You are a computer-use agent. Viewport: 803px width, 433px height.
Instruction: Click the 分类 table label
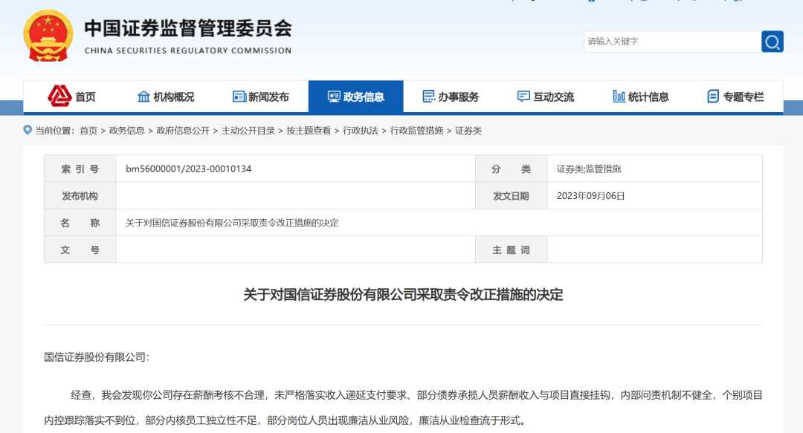[511, 169]
